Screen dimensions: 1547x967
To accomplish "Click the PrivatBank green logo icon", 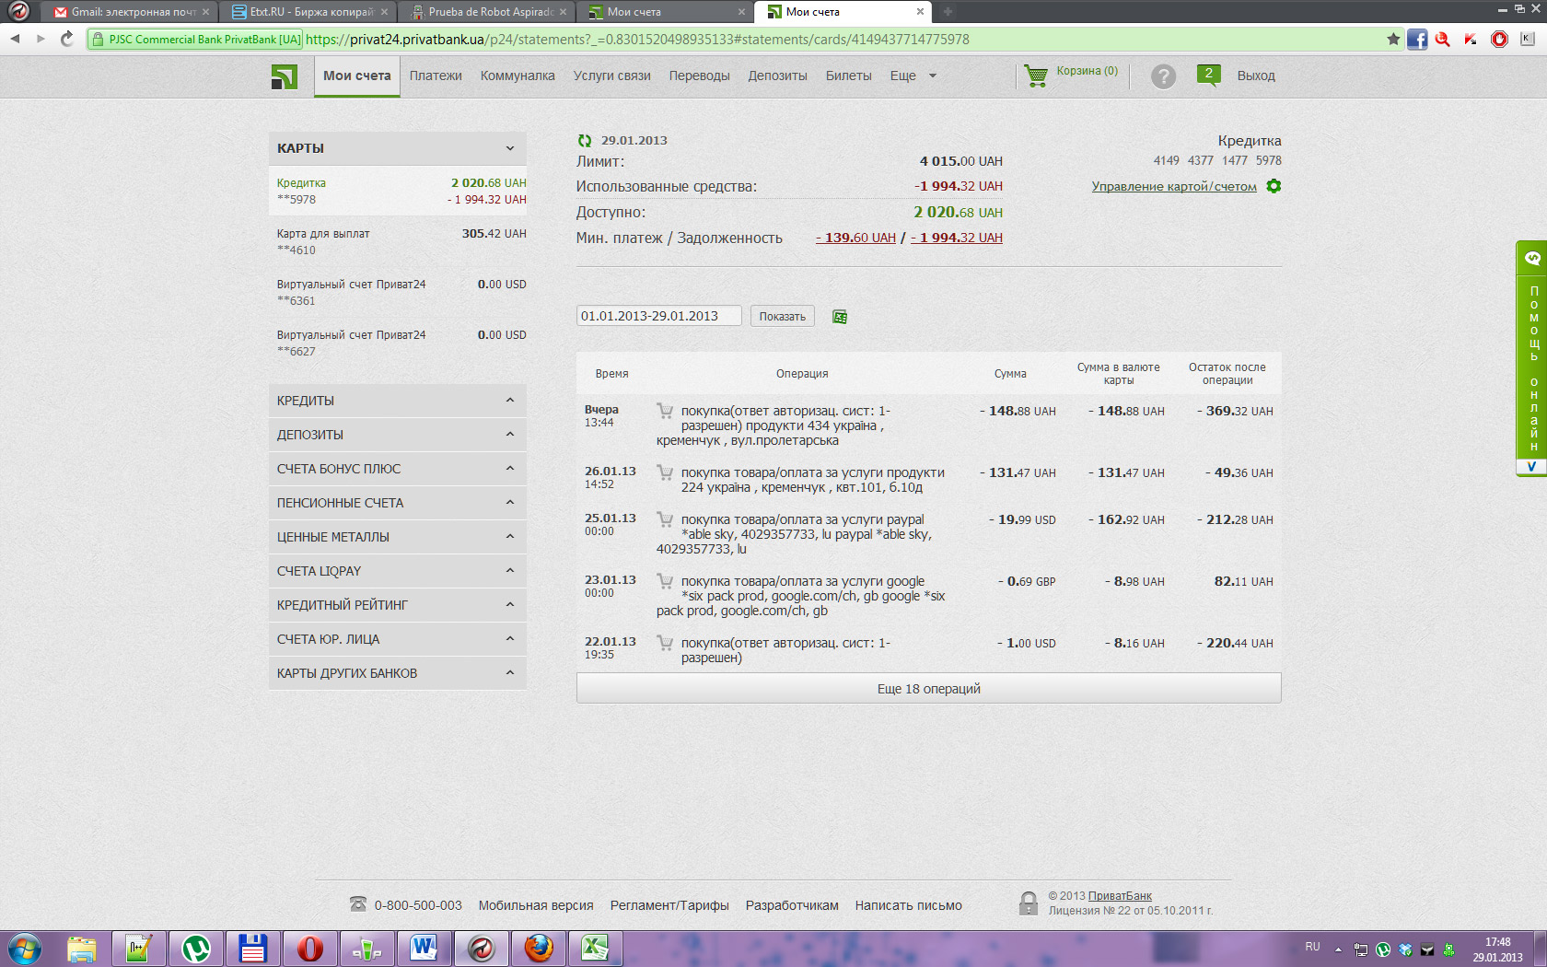I will pyautogui.click(x=284, y=76).
